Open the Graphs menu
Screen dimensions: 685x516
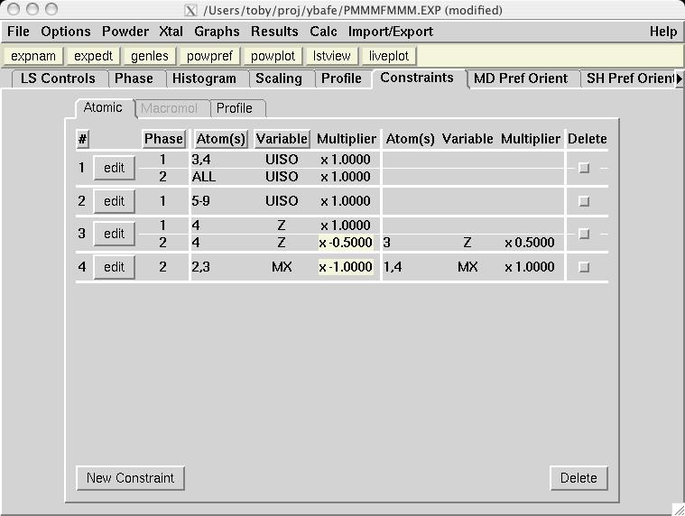point(217,32)
